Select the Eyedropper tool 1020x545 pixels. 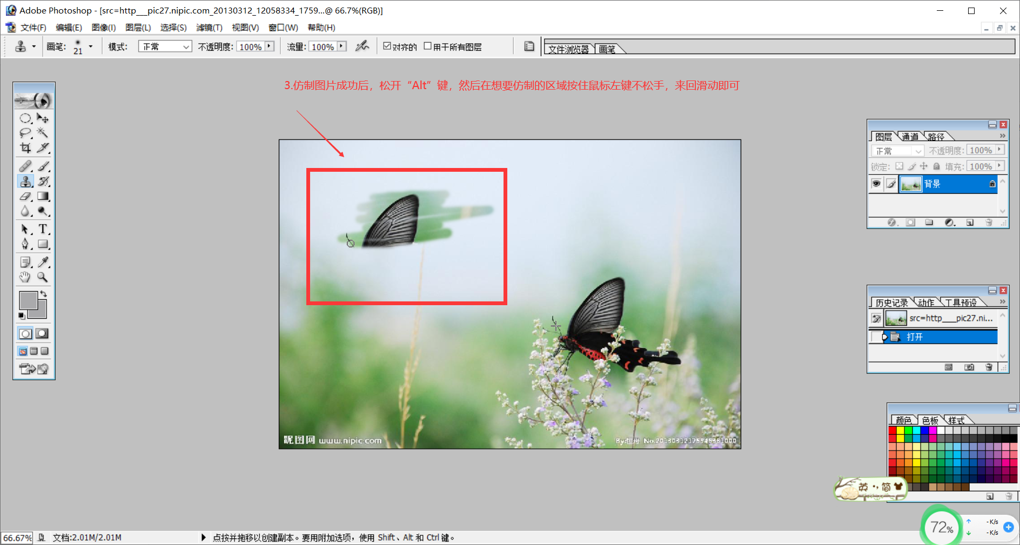point(43,262)
